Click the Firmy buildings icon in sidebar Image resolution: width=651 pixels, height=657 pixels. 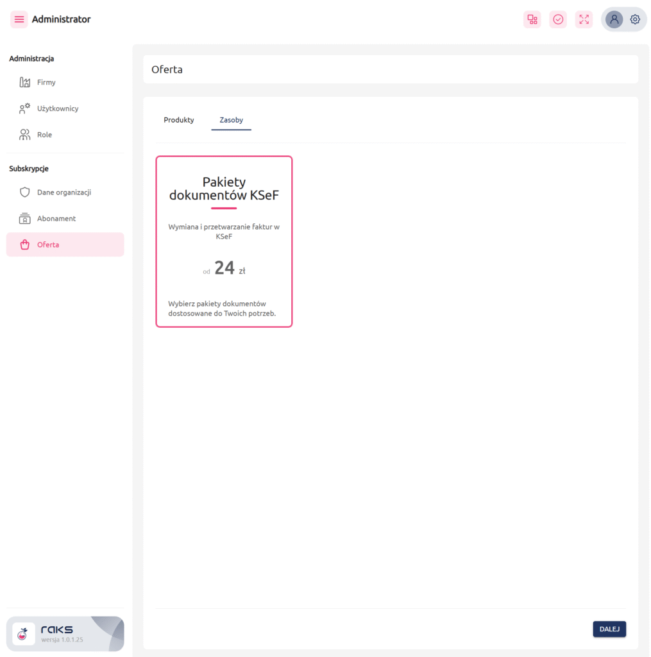(x=25, y=82)
